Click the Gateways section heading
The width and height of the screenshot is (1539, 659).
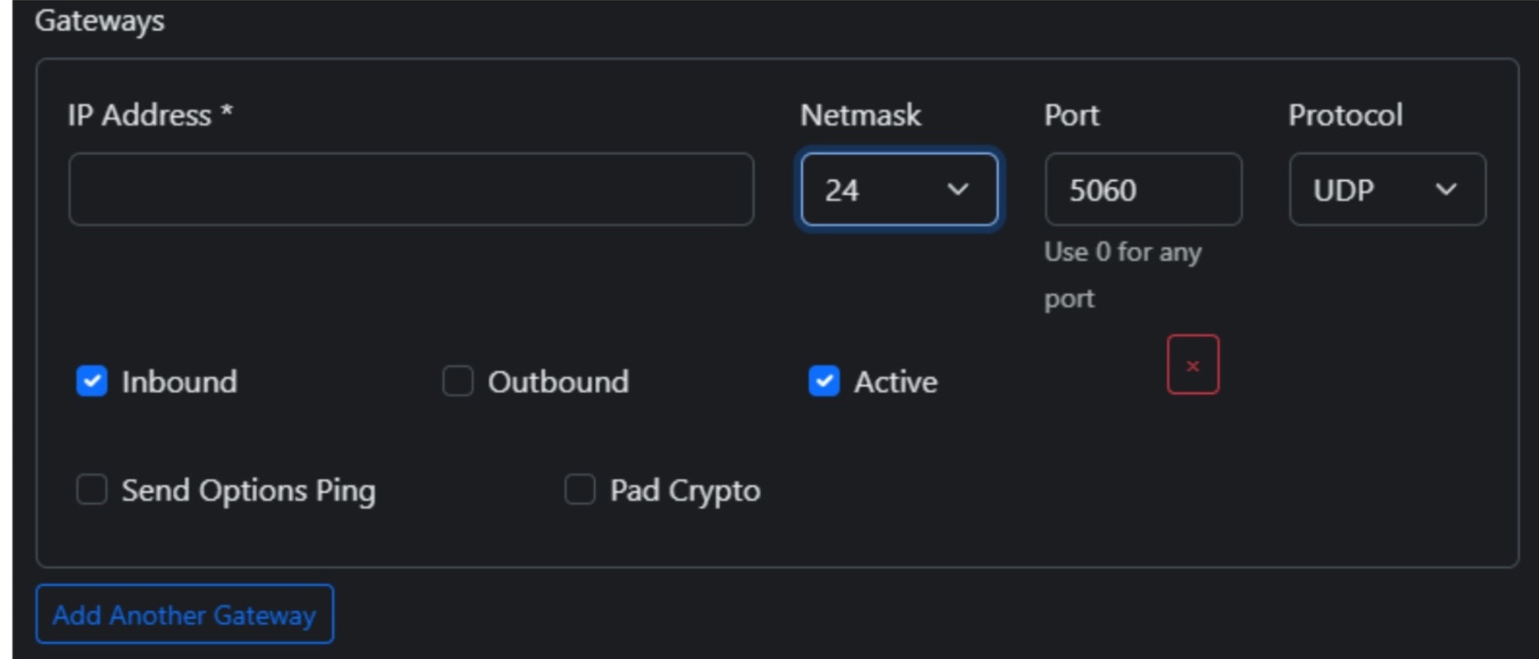(x=98, y=21)
